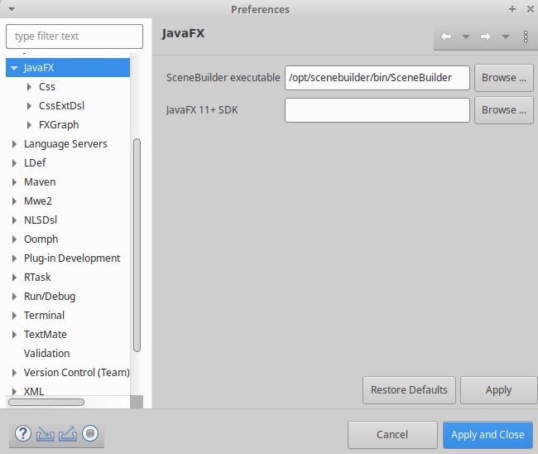The width and height of the screenshot is (538, 454).
Task: Browse for the JavaFX 11+ SDK
Action: [503, 110]
